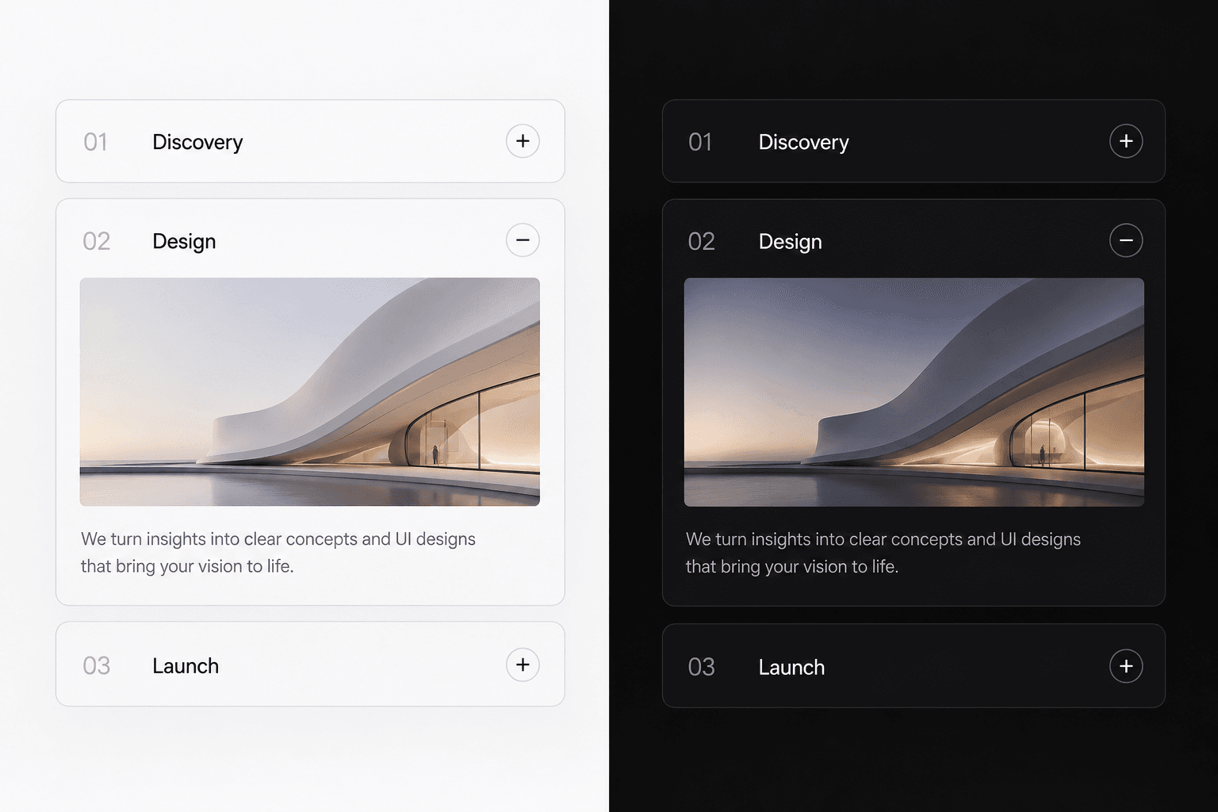Open the light theme Discovery accordion title

coord(197,142)
